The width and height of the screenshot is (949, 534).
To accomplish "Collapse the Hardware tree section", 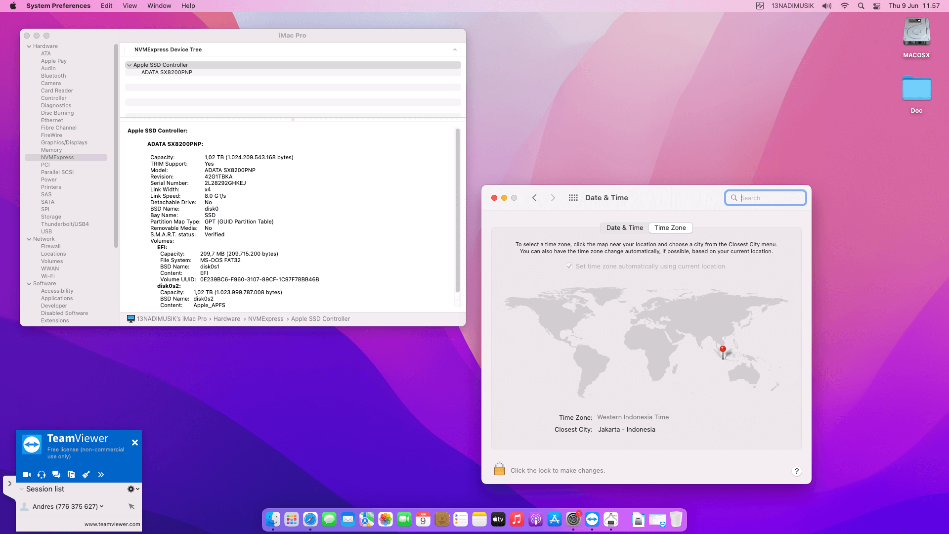I will (29, 46).
